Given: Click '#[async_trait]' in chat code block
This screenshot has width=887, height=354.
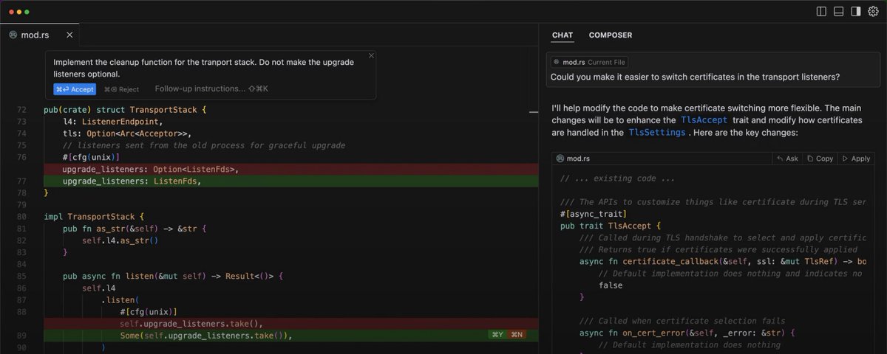Looking at the screenshot, I should tap(594, 214).
